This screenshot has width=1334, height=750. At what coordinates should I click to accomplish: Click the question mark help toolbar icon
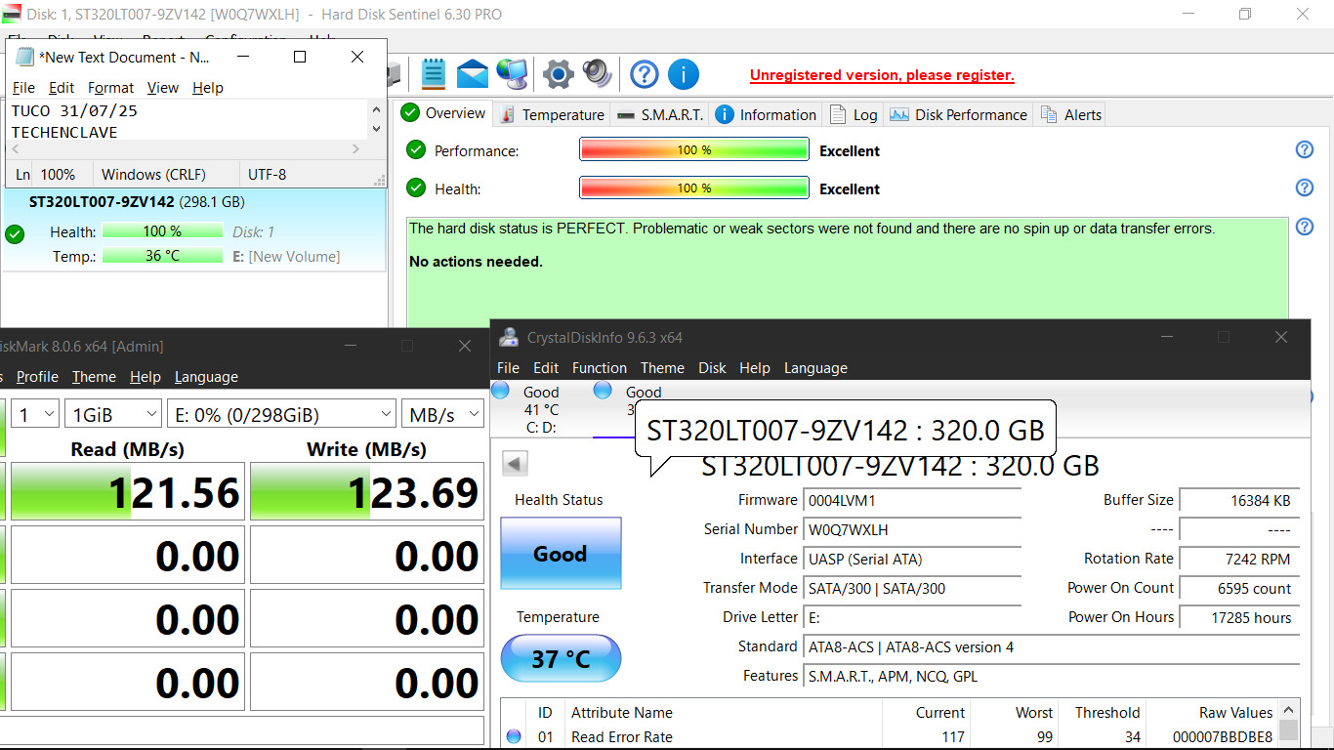pos(645,74)
